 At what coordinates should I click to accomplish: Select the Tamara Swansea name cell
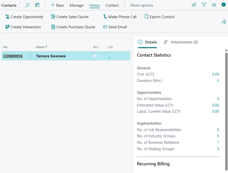coord(51,56)
